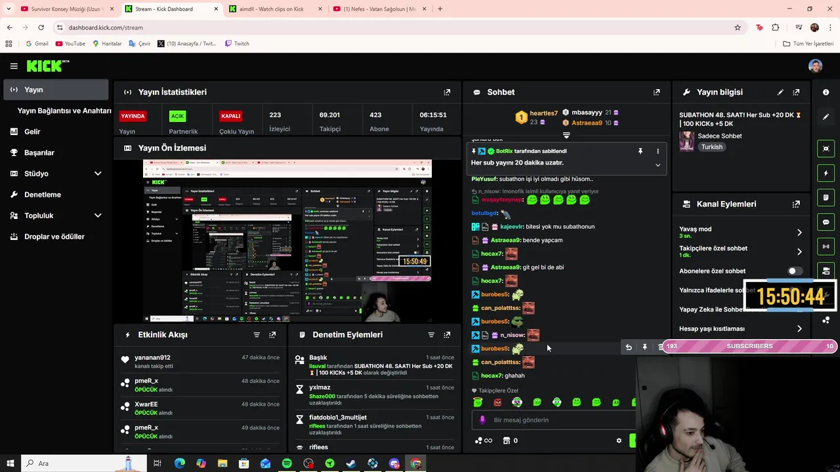This screenshot has width=840, height=472.
Task: Open Denetleme in the sidebar
Action: (56, 195)
